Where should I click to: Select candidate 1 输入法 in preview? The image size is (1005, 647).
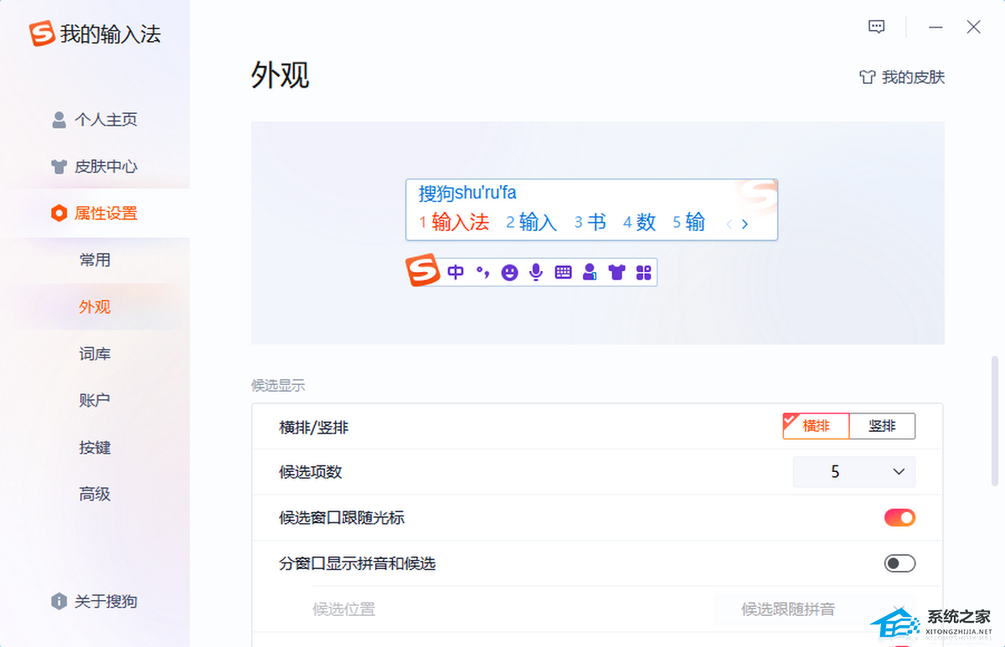tap(454, 222)
